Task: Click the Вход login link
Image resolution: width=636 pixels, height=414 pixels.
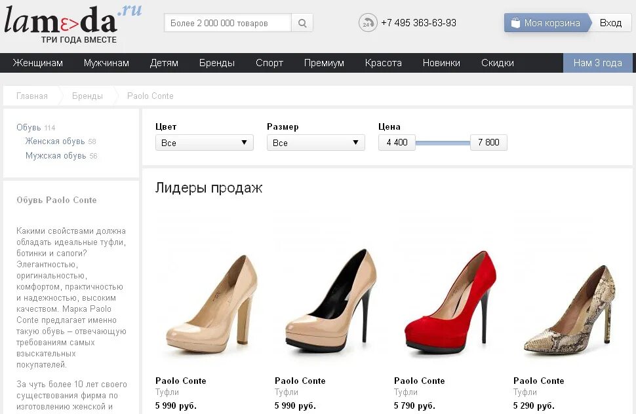Action: point(610,23)
